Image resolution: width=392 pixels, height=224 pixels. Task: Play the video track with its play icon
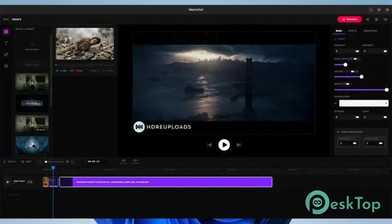point(7,182)
